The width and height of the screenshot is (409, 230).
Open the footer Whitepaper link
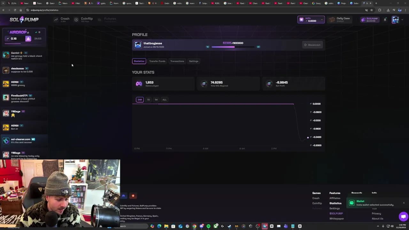point(337,218)
